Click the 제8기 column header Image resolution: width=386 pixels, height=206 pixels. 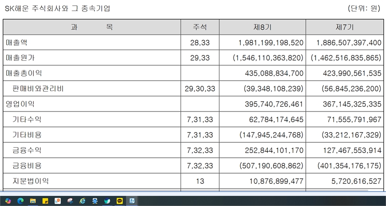click(262, 27)
